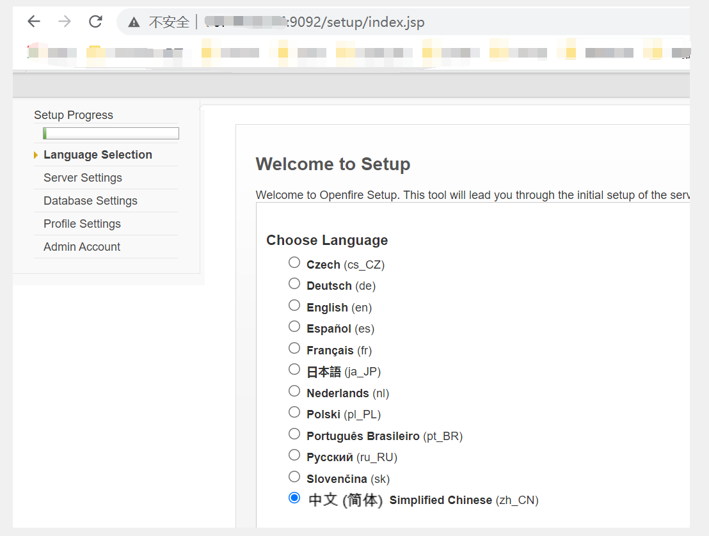The width and height of the screenshot is (709, 536).
Task: Click the not-secure warning triangle icon
Action: click(134, 22)
